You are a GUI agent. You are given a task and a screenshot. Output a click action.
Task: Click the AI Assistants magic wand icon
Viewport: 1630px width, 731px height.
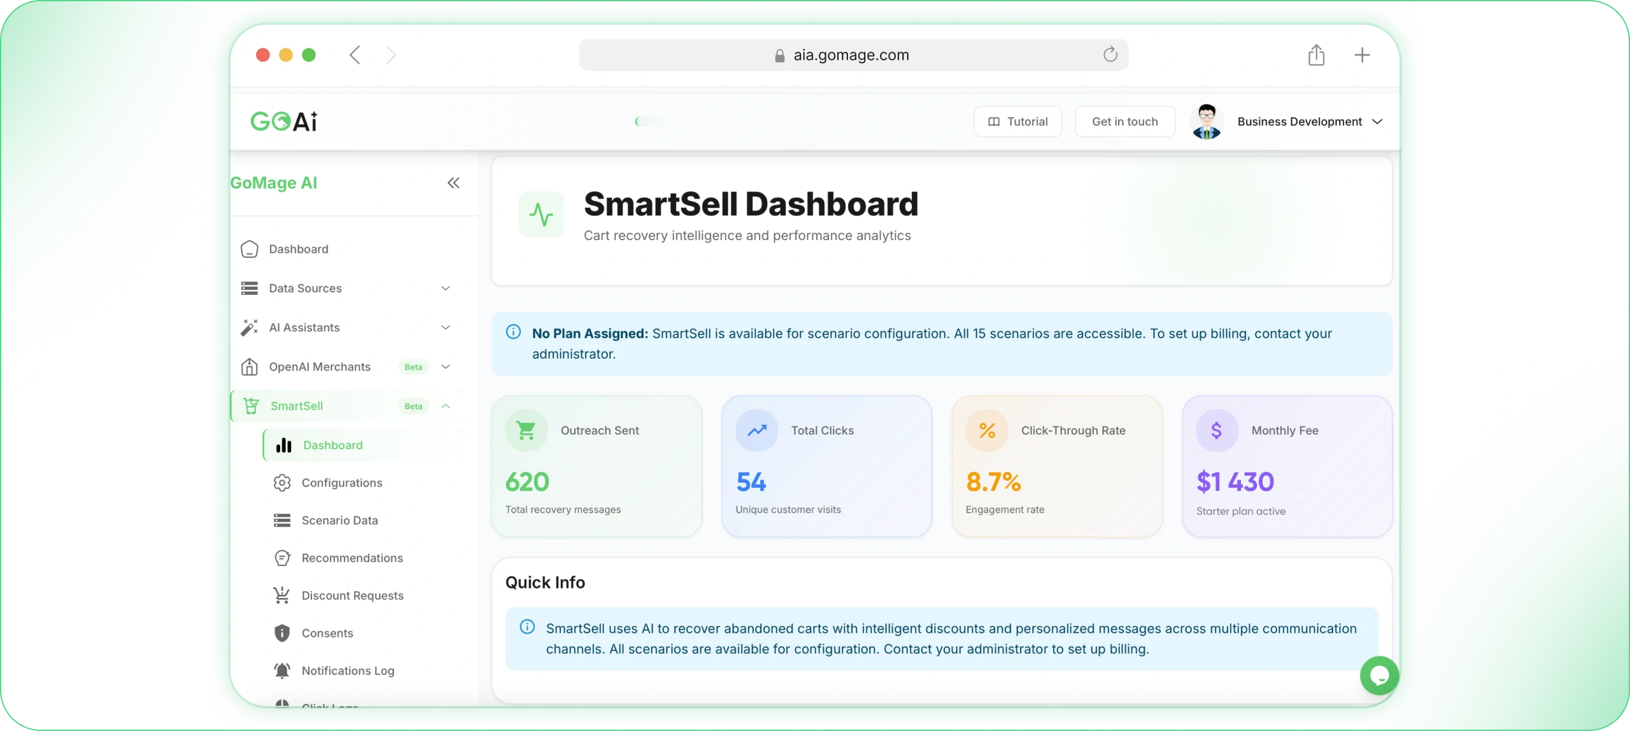point(250,327)
